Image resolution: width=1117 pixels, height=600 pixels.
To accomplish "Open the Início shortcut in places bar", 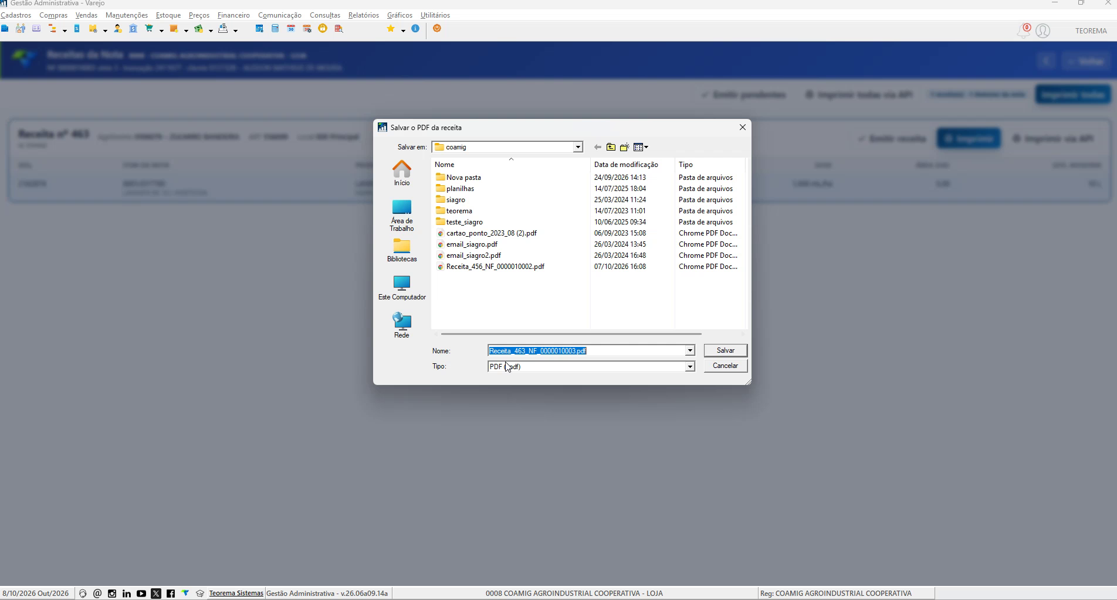I will [x=402, y=173].
